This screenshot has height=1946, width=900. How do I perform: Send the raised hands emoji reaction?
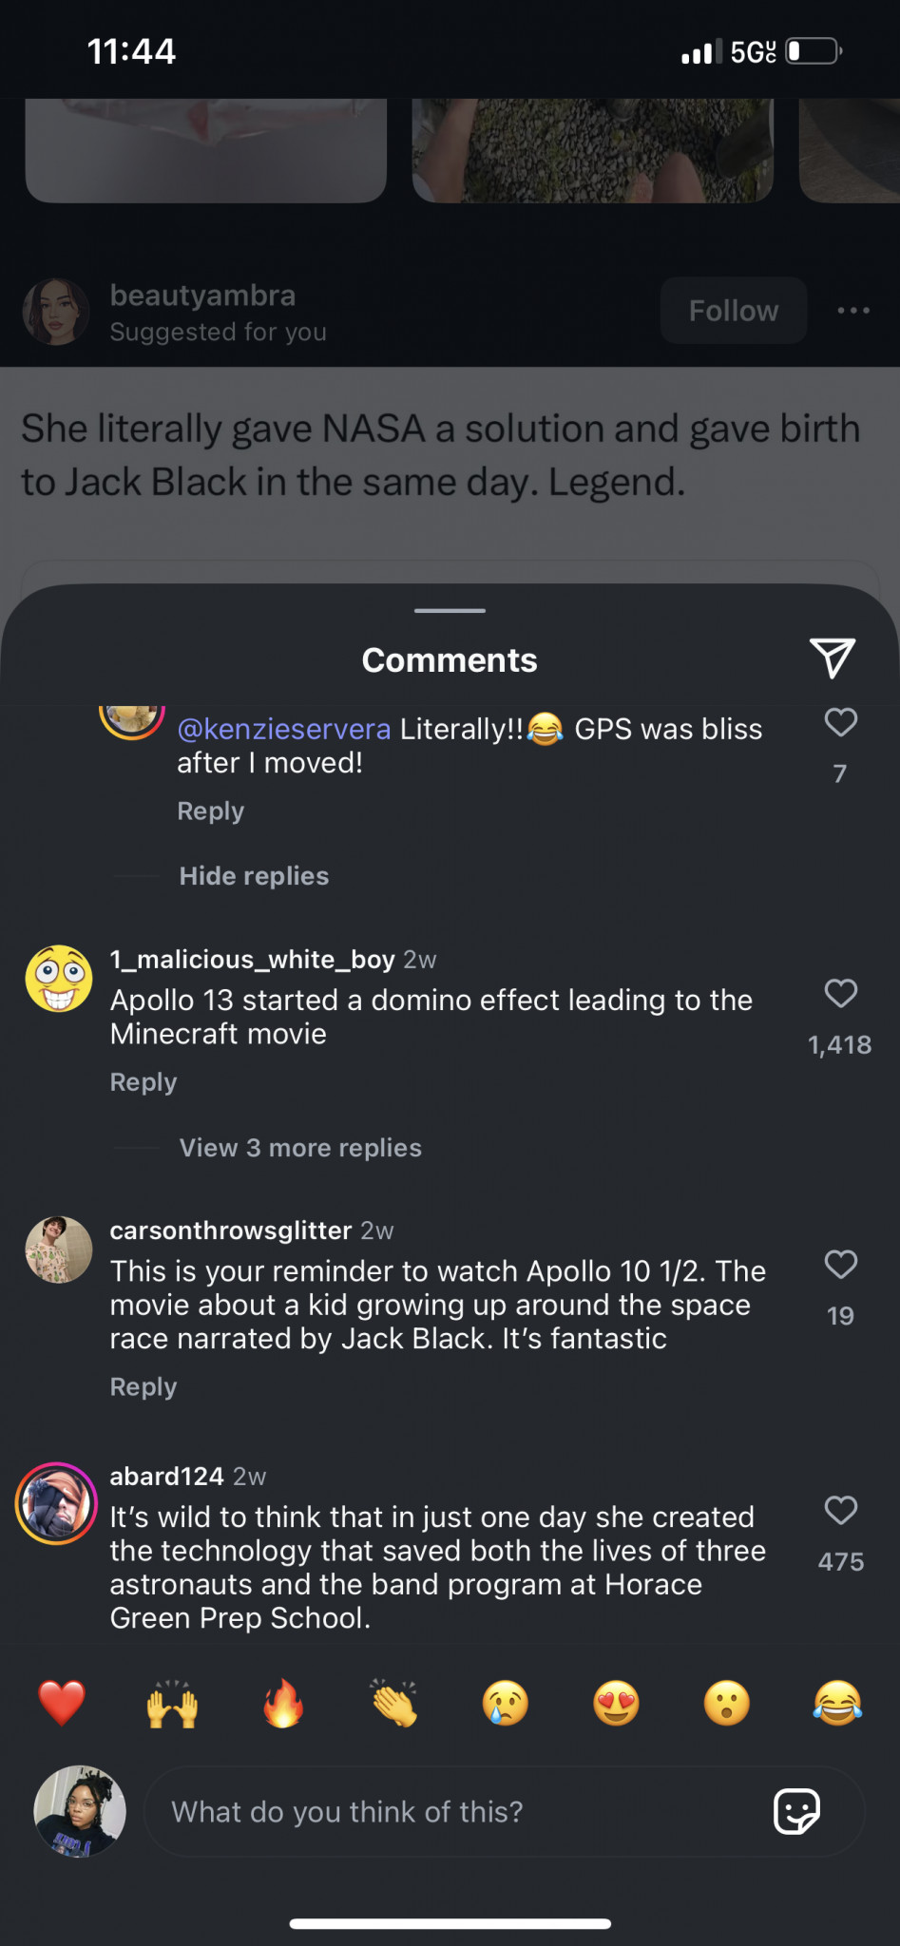tap(172, 1703)
